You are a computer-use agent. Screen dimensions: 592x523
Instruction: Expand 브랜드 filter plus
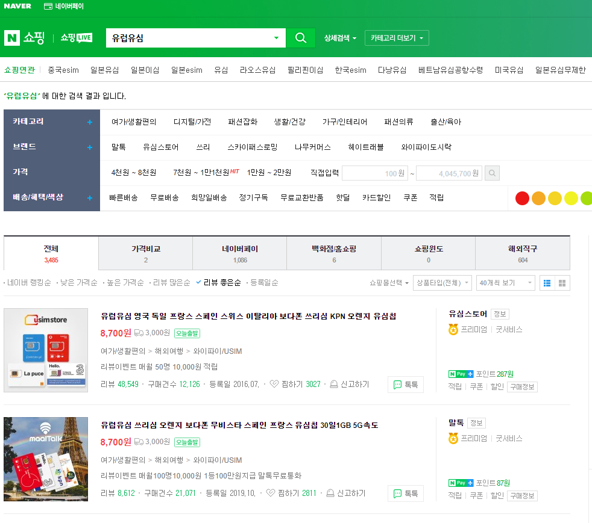click(x=90, y=147)
